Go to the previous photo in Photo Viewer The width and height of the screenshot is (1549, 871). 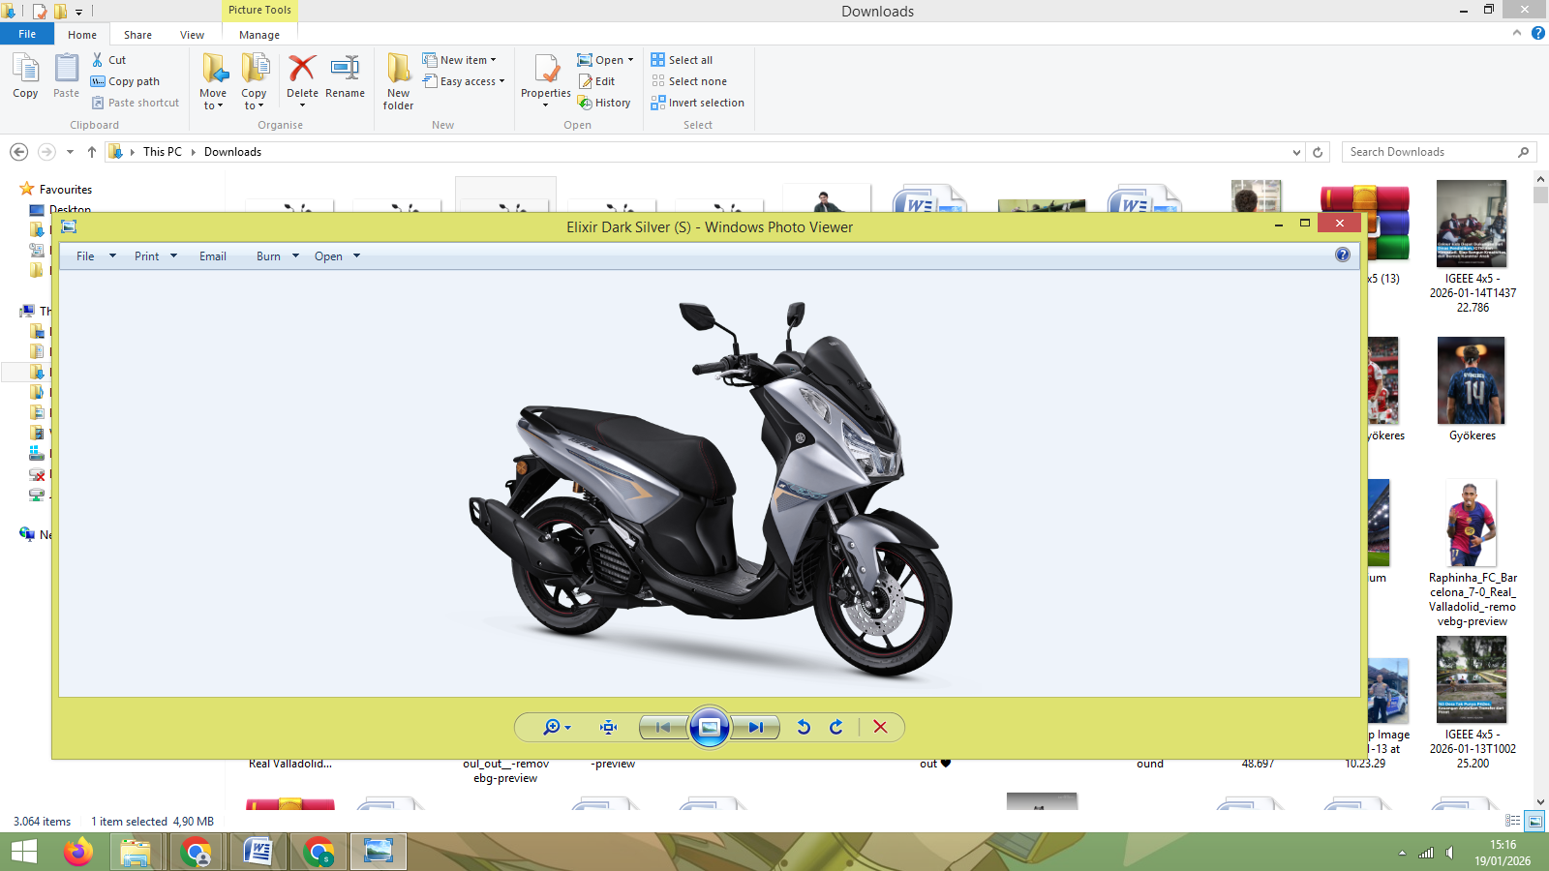coord(663,727)
